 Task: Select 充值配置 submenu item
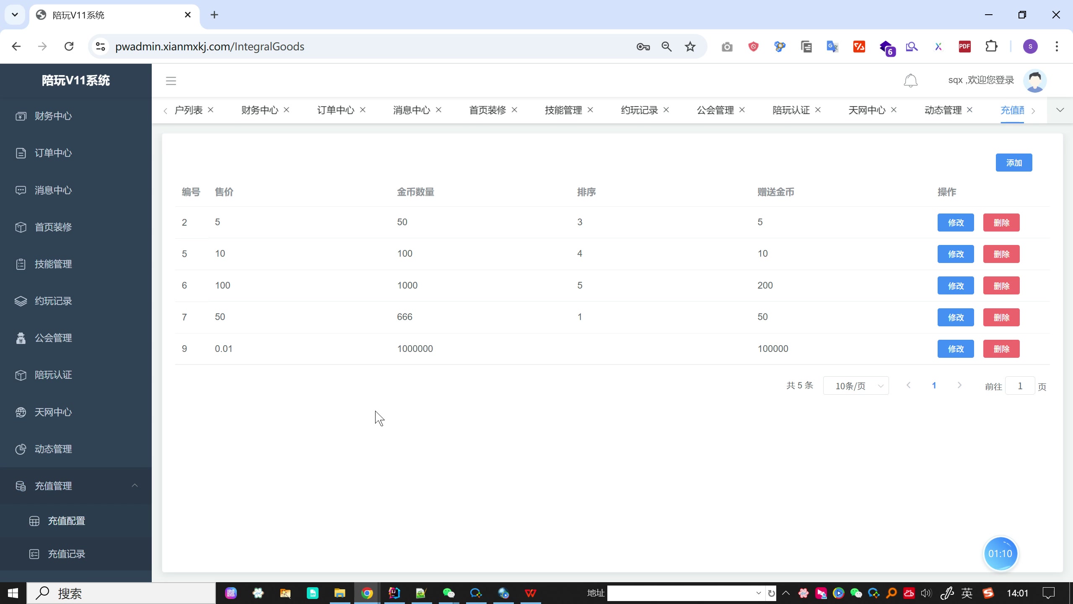pyautogui.click(x=75, y=521)
